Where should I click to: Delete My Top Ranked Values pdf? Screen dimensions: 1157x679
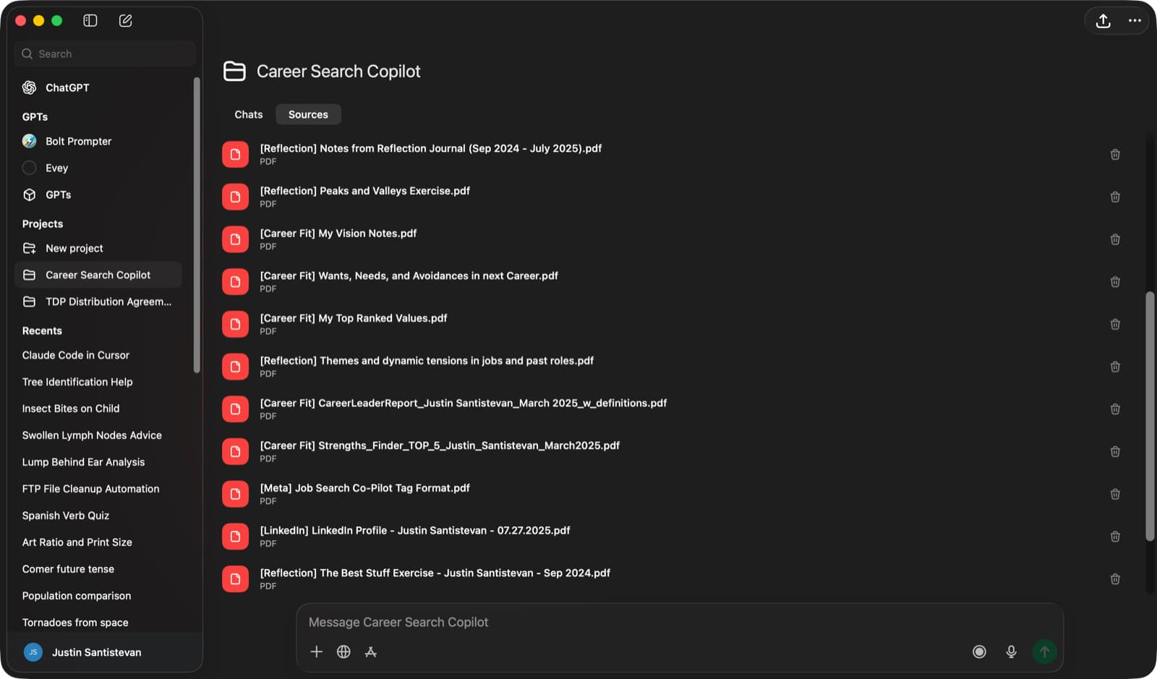tap(1115, 324)
